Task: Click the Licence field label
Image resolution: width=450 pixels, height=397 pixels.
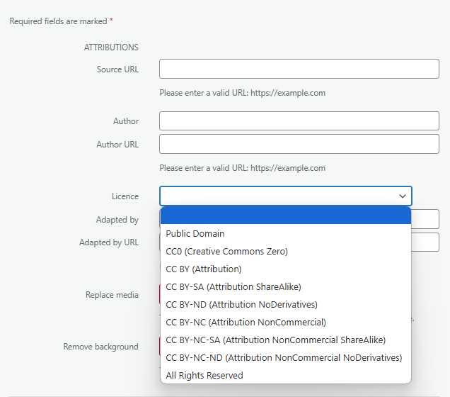Action: pyautogui.click(x=125, y=196)
